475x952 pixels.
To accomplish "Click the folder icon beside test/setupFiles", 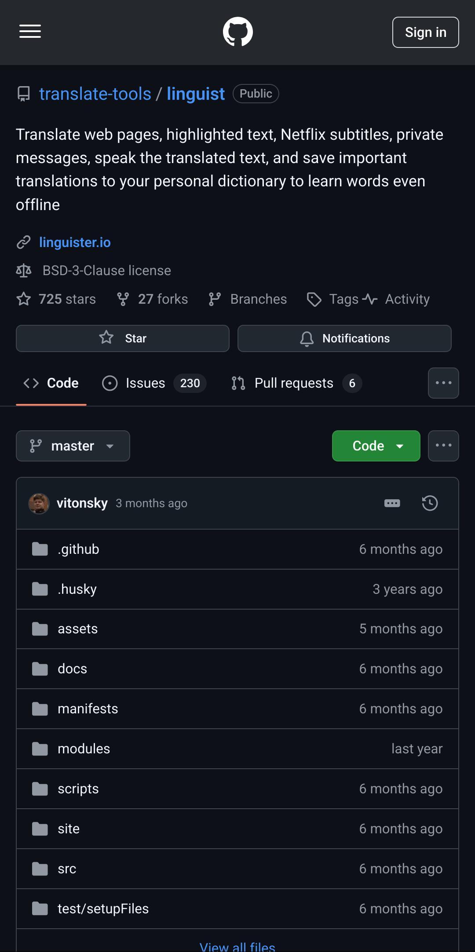I will click(x=40, y=909).
